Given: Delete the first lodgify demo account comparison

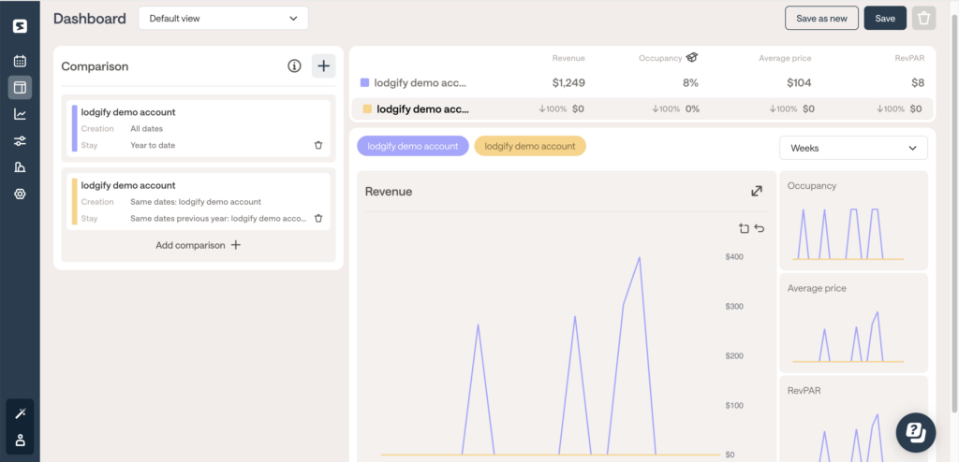Looking at the screenshot, I should pos(318,146).
